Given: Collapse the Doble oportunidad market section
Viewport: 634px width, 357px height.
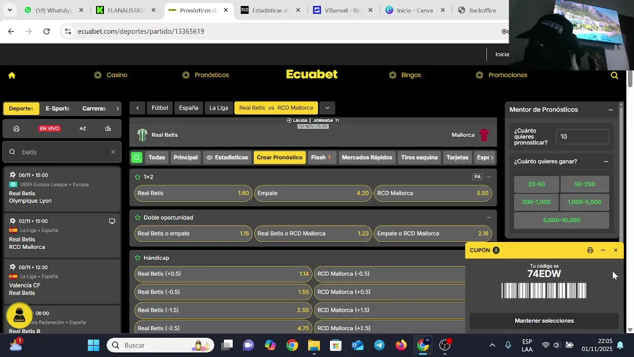Looking at the screenshot, I should click(x=489, y=218).
